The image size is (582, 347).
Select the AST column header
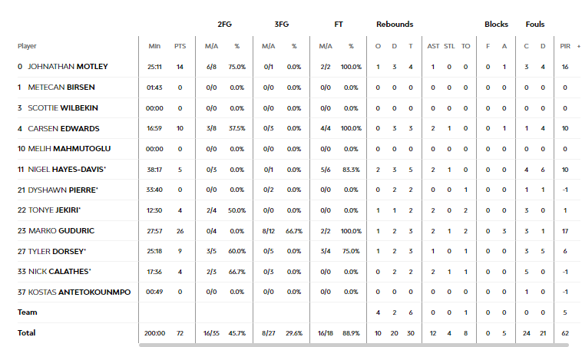click(x=433, y=46)
